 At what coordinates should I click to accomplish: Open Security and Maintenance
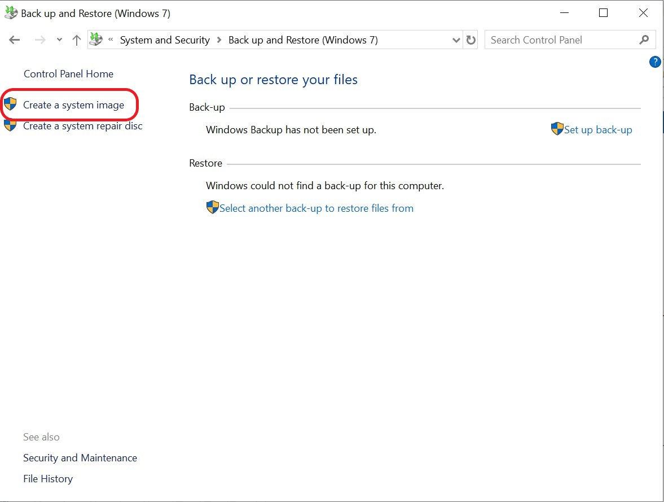point(80,458)
